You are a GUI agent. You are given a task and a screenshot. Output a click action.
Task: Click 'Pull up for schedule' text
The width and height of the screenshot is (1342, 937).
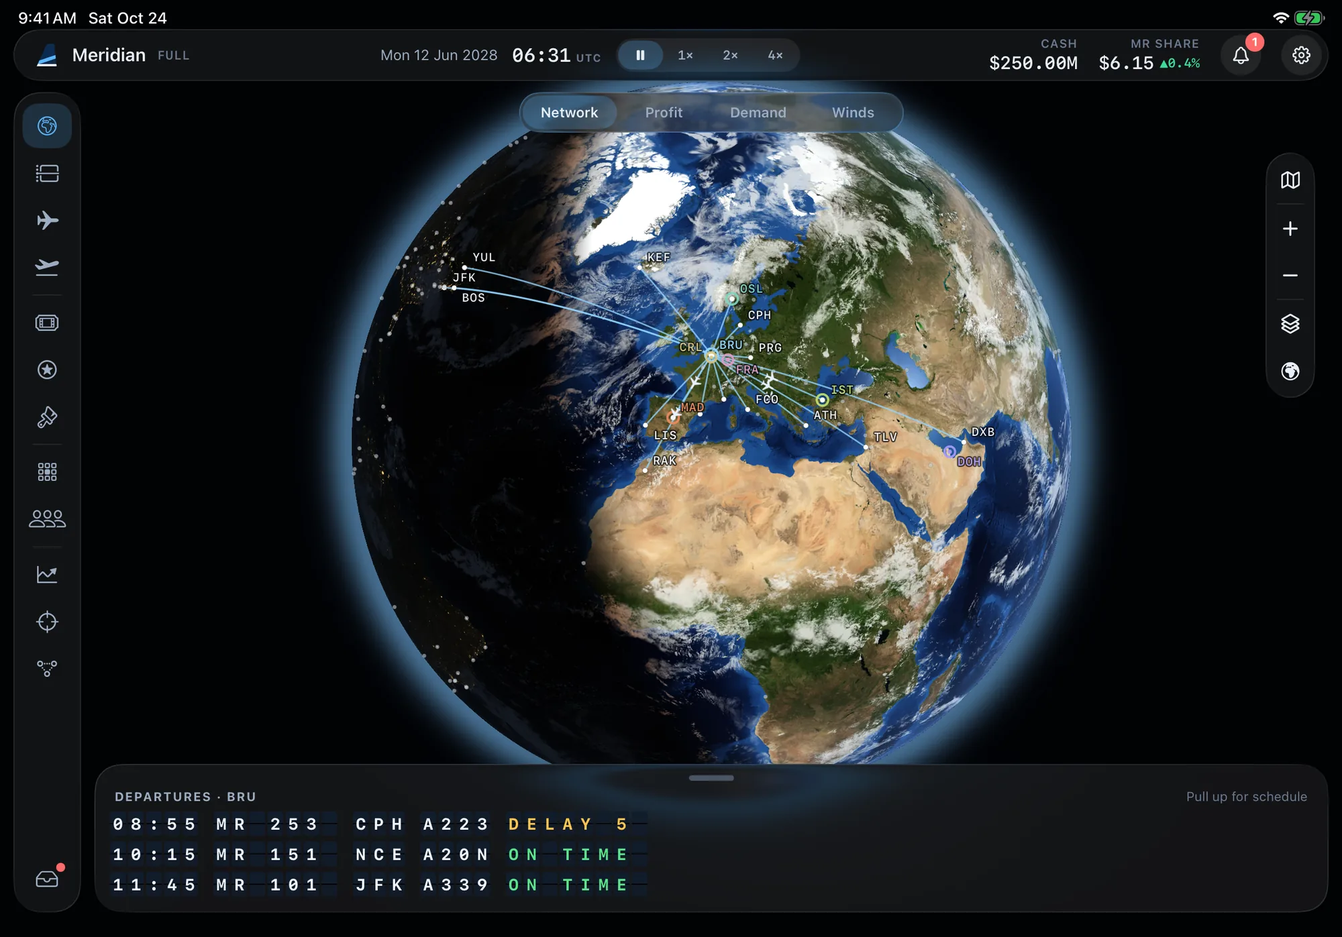click(x=1246, y=797)
